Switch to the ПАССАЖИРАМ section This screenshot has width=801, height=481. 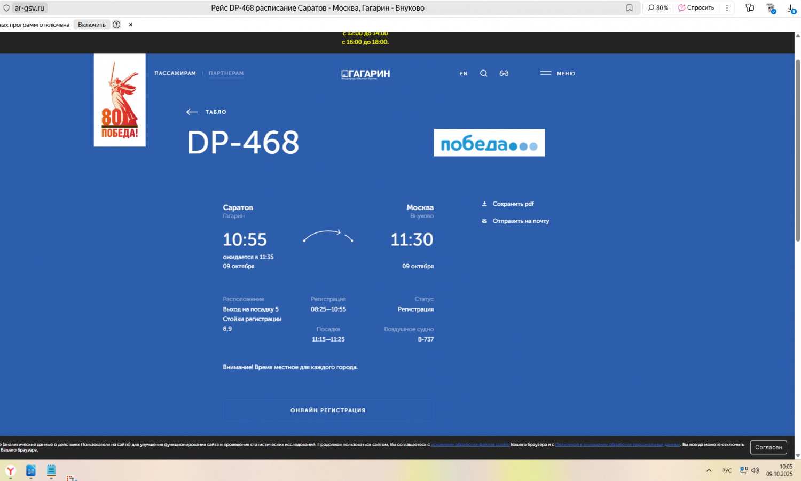[175, 73]
